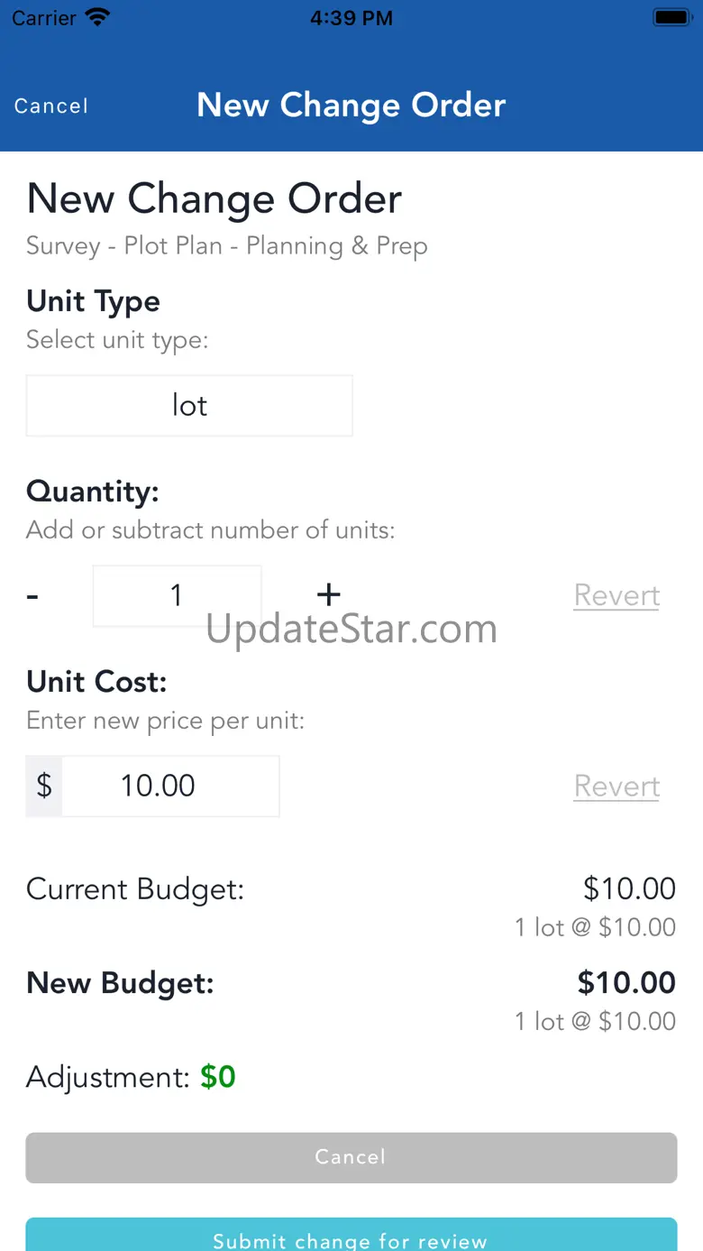Click the navigation bar title 'New Change Order'
This screenshot has width=703, height=1251.
351,106
